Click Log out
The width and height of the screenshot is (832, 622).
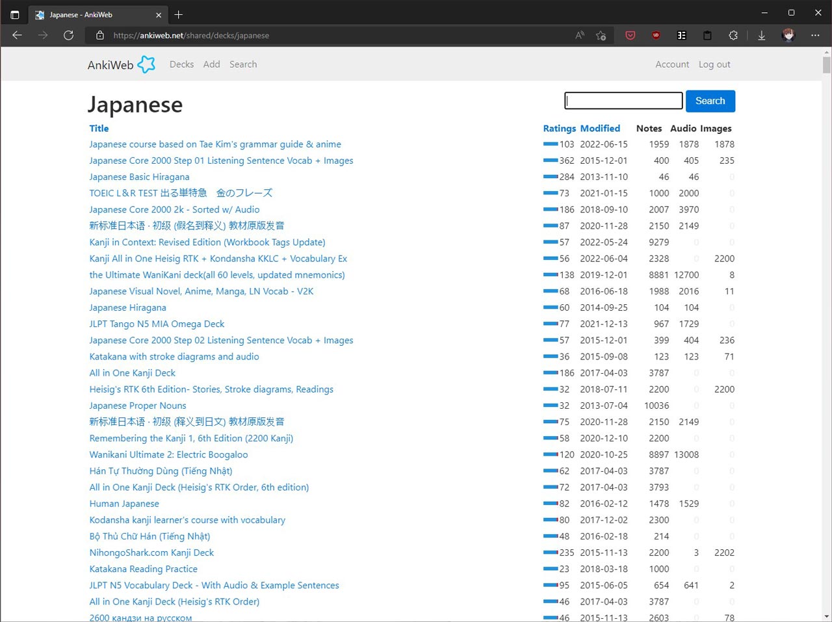tap(714, 64)
